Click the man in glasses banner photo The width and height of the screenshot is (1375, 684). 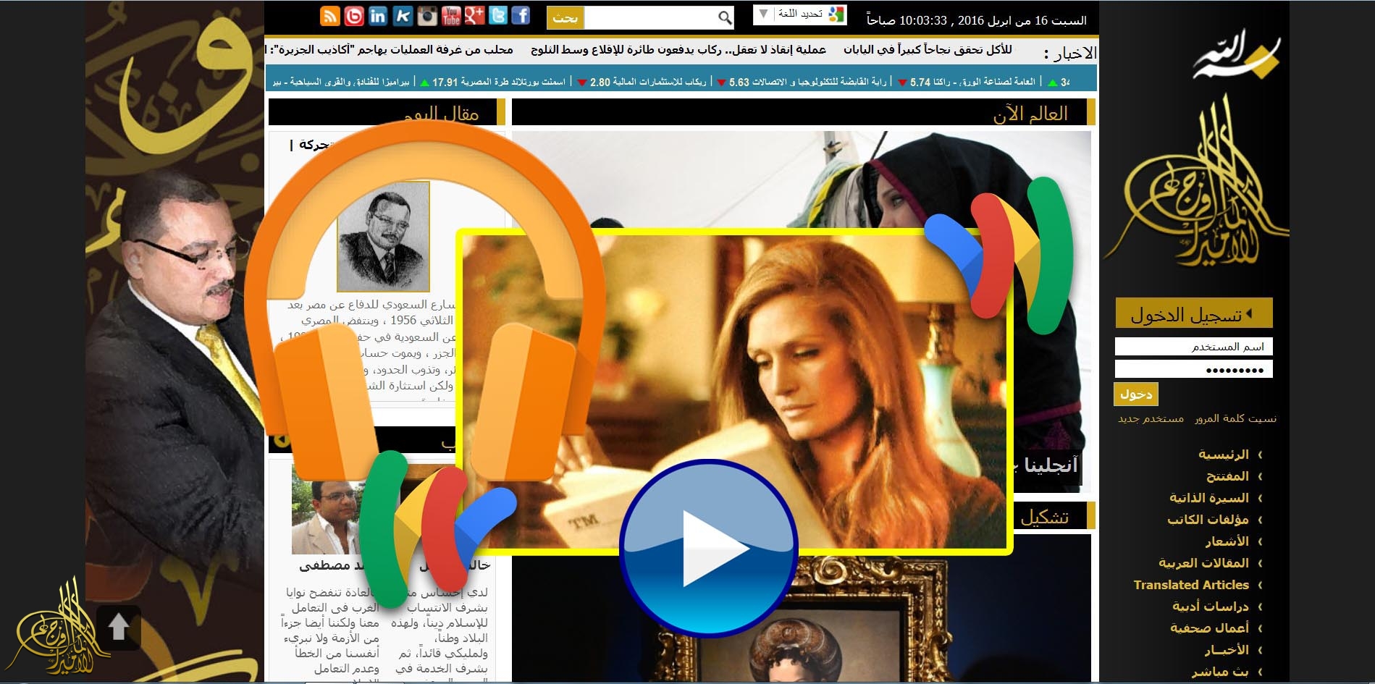(x=174, y=304)
